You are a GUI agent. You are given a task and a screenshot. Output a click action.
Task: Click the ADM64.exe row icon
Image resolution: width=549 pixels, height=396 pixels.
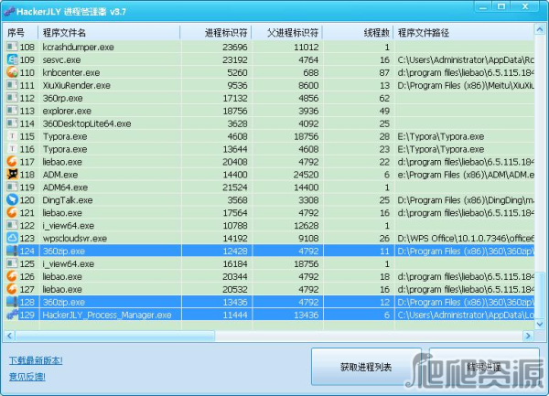12,187
